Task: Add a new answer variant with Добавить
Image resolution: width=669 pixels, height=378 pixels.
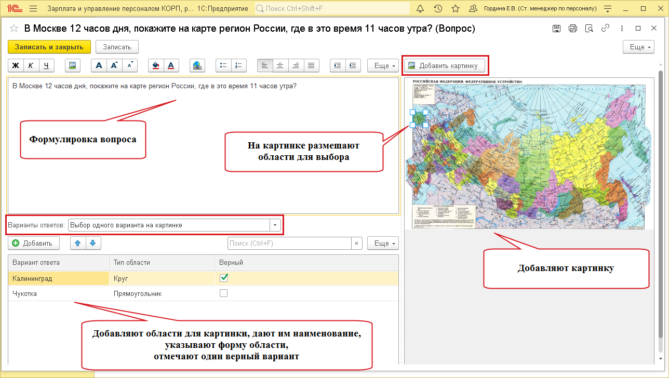Action: tap(34, 243)
